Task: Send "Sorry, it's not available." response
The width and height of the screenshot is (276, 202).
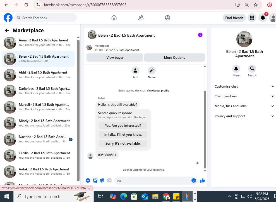Action: pyautogui.click(x=123, y=144)
